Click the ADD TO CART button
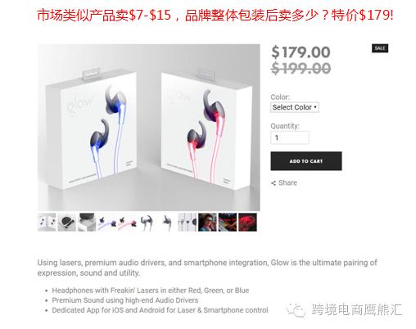Image resolution: width=416 pixels, height=329 pixels. click(x=306, y=161)
